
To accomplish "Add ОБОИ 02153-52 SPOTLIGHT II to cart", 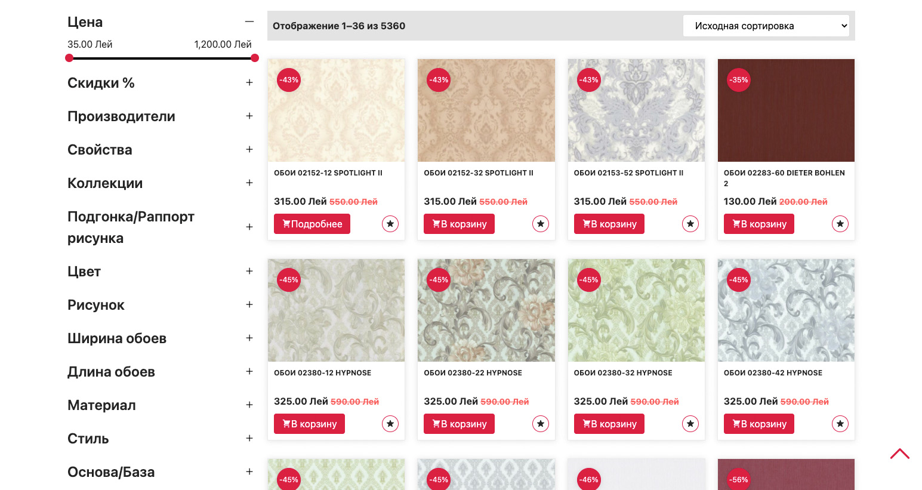I will coord(609,224).
